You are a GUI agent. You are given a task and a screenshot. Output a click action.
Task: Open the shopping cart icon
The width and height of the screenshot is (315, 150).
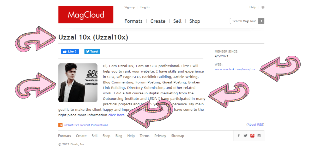coord(263,7)
